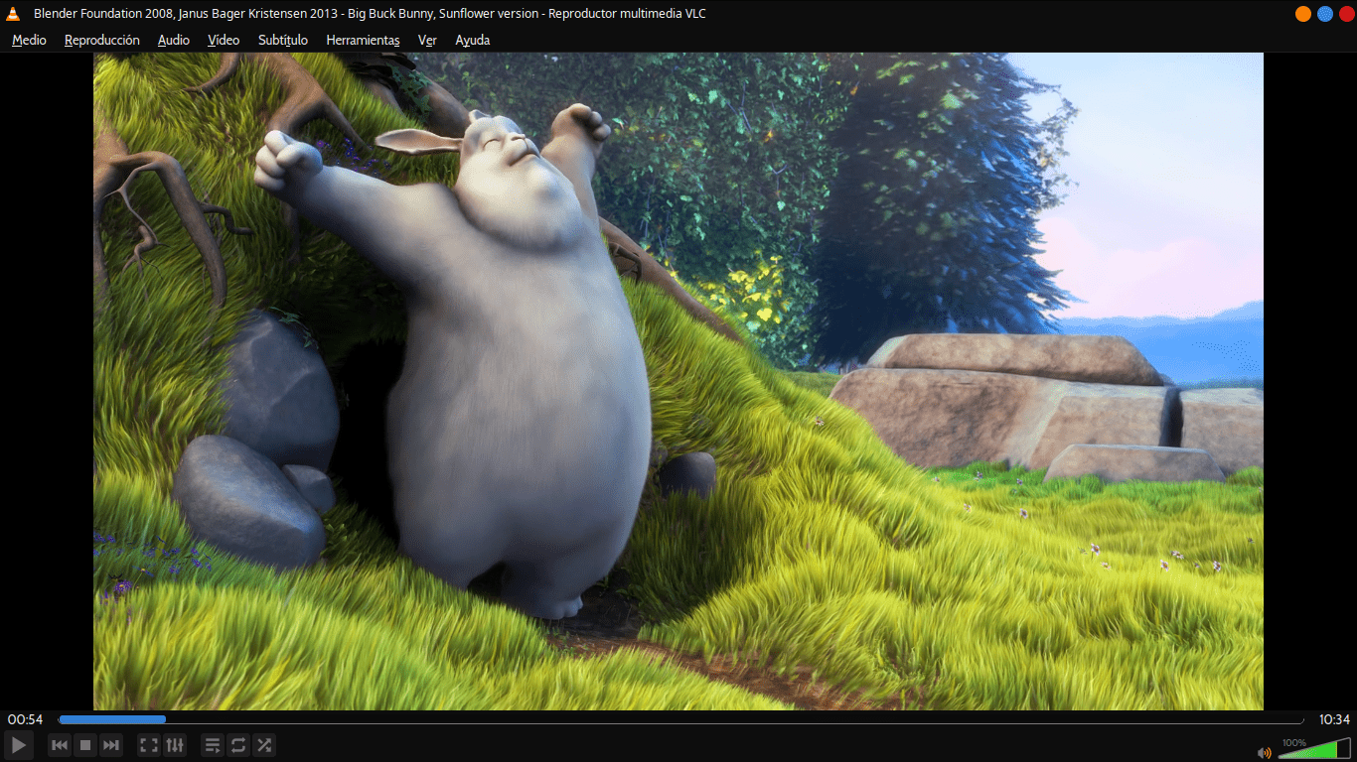The height and width of the screenshot is (762, 1357).
Task: Open the Medio menu
Action: coord(29,40)
